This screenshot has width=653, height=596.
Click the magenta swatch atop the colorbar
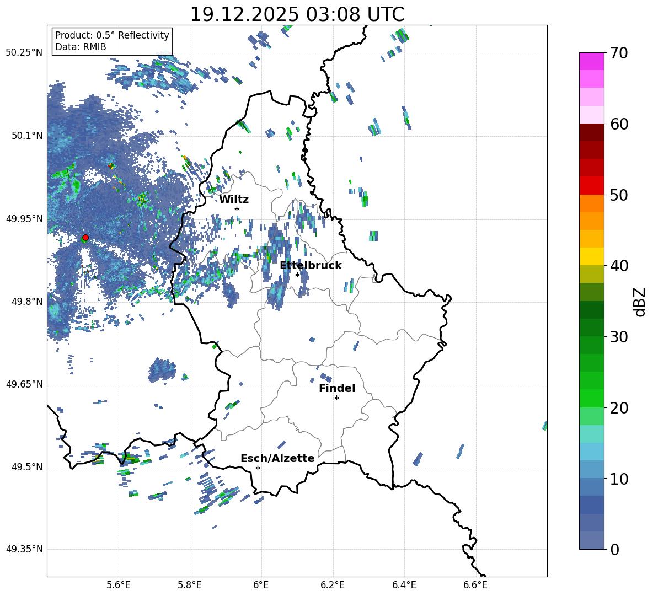pyautogui.click(x=592, y=61)
